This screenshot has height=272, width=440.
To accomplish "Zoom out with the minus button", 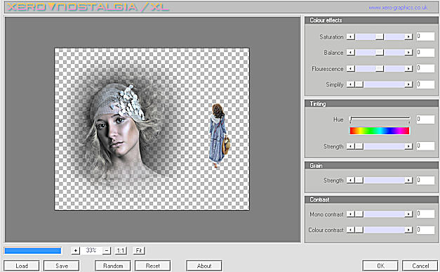I will point(107,250).
